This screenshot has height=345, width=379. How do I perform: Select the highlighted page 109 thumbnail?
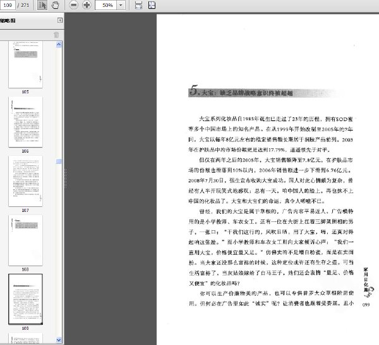25,299
